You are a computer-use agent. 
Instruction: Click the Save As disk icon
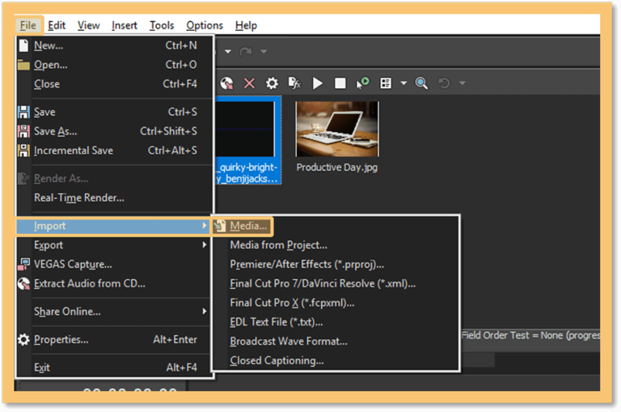pyautogui.click(x=23, y=131)
